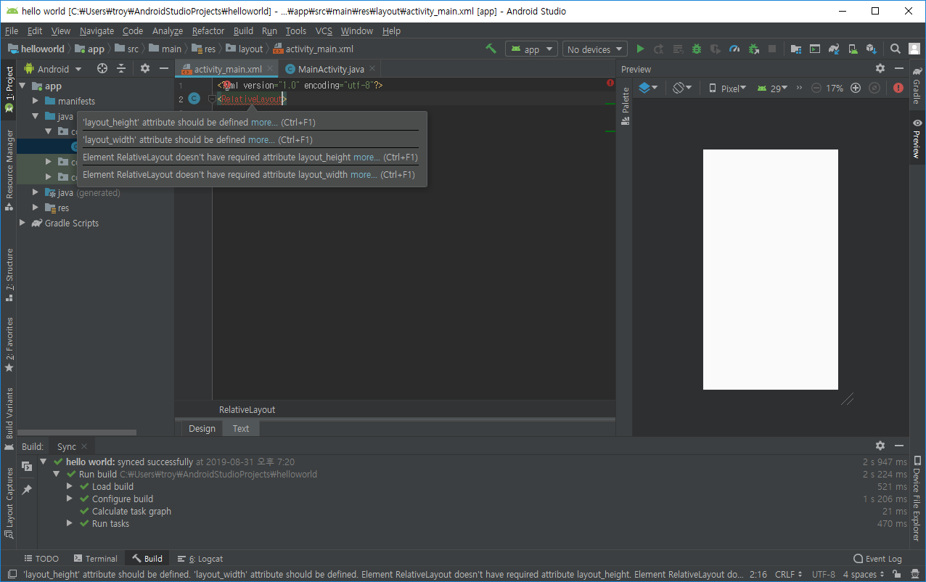Image resolution: width=926 pixels, height=582 pixels.
Task: Open Preview panel gear settings
Action: pos(880,68)
